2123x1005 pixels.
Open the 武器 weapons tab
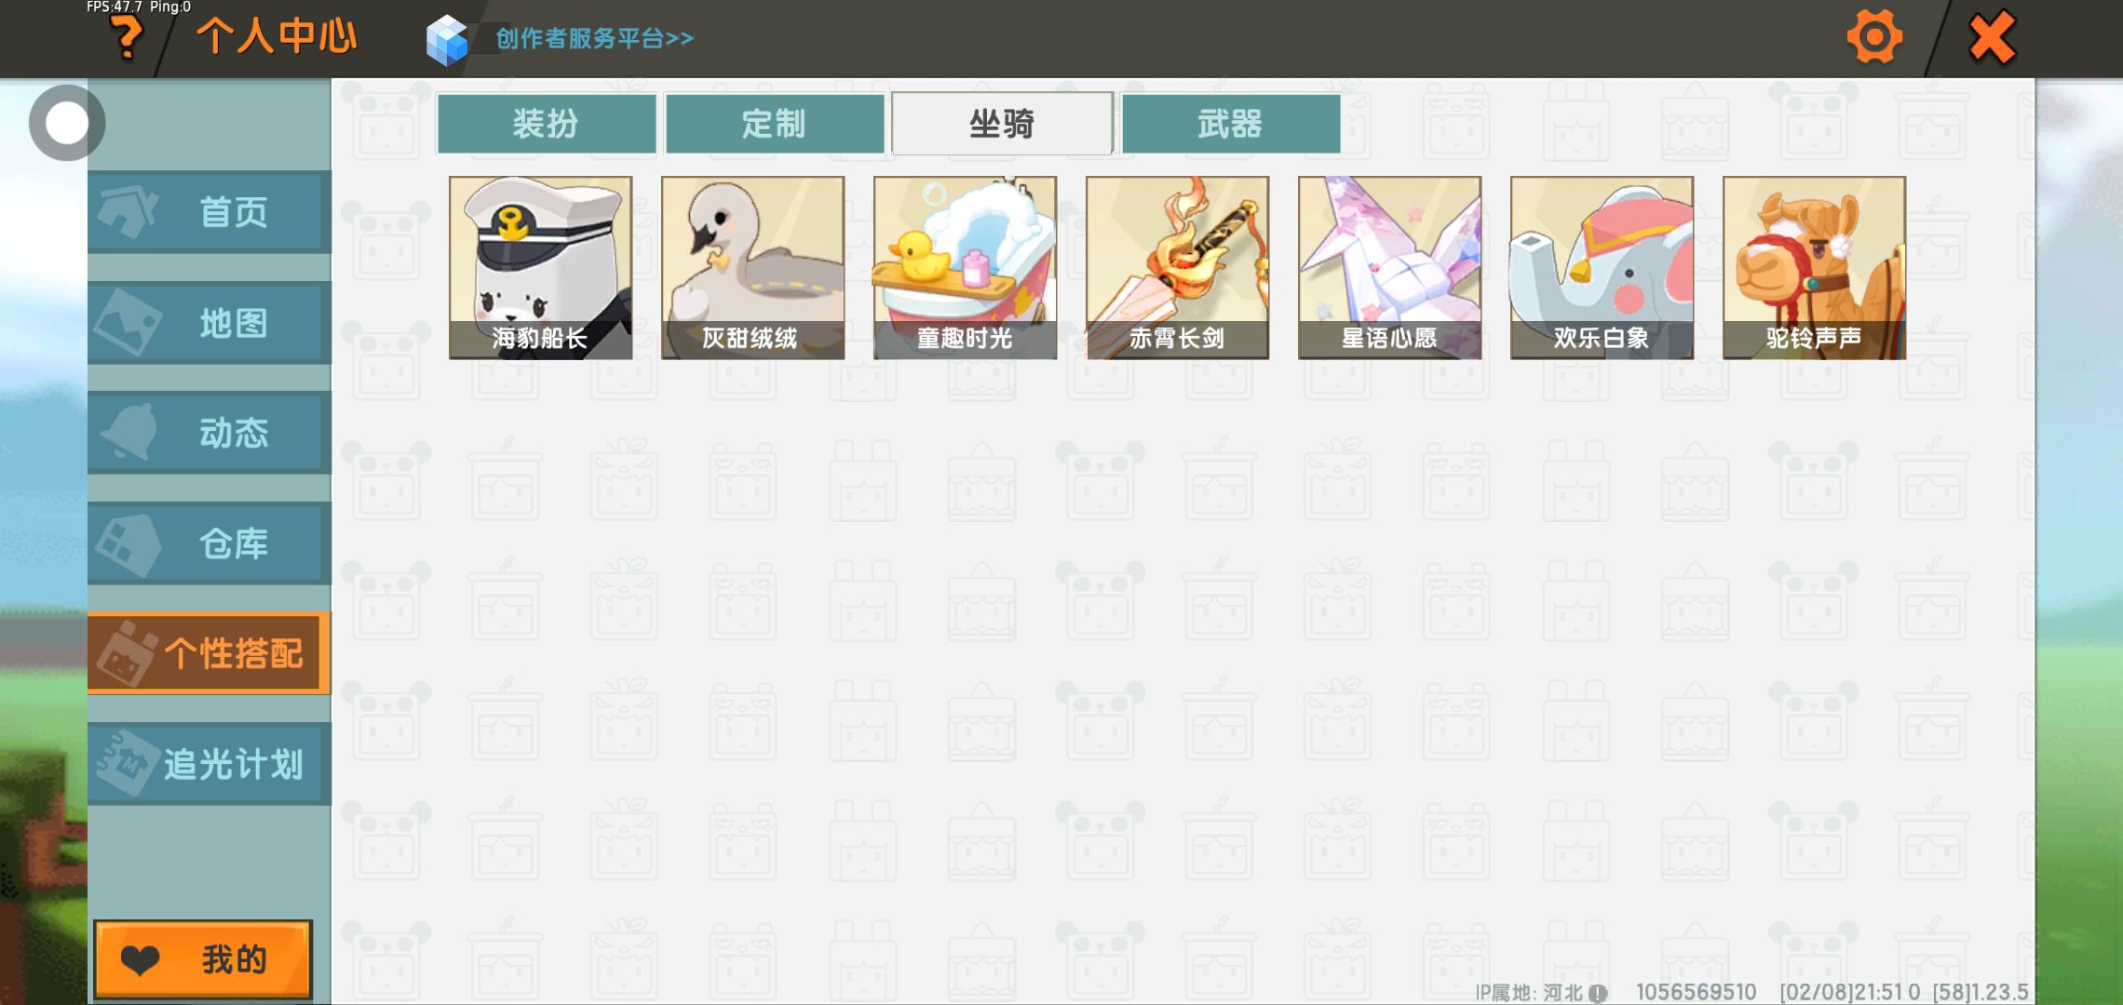click(x=1231, y=123)
